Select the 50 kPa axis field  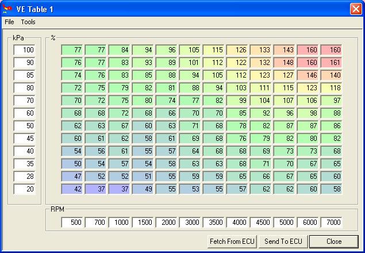(24, 126)
